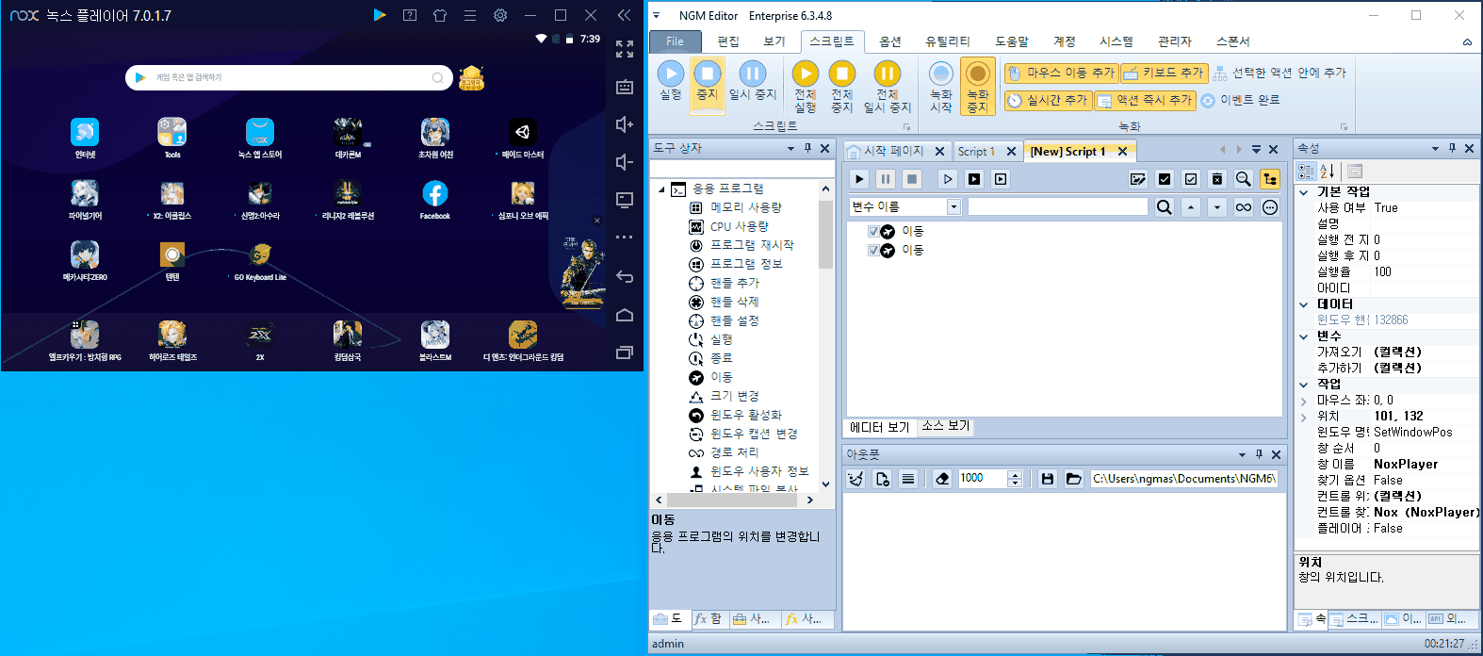
Task: Check all actions with the filled checkmark icon
Action: click(1165, 179)
